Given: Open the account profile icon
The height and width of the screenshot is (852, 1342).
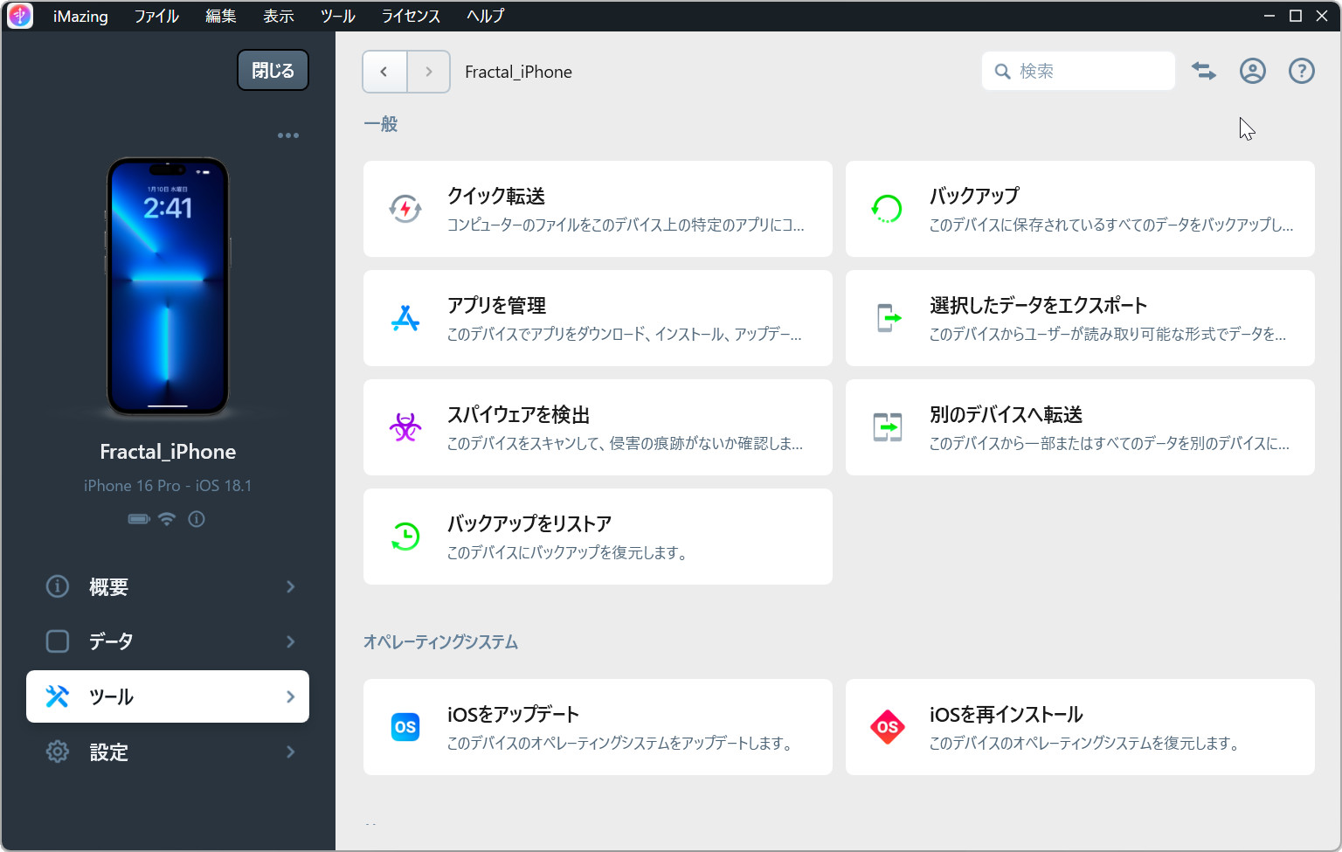Looking at the screenshot, I should [x=1253, y=72].
